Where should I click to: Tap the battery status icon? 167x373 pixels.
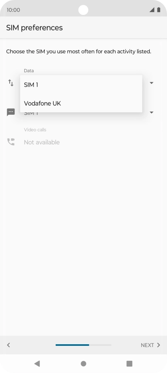159,10
